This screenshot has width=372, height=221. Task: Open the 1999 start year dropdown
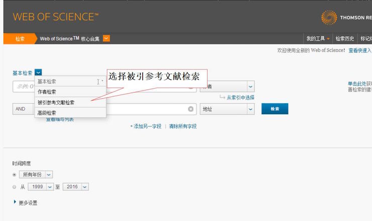pos(41,187)
